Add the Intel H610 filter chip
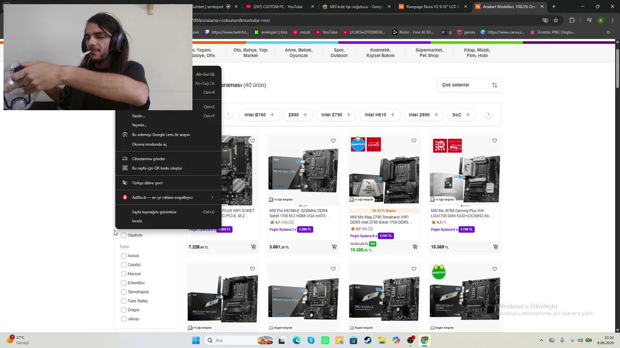The height and width of the screenshot is (348, 620). coord(380,115)
